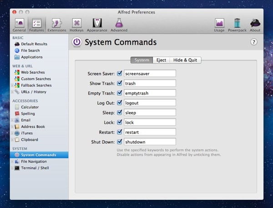Open the Hotkeys pane
Screen dimensions: 273x208
click(x=76, y=25)
